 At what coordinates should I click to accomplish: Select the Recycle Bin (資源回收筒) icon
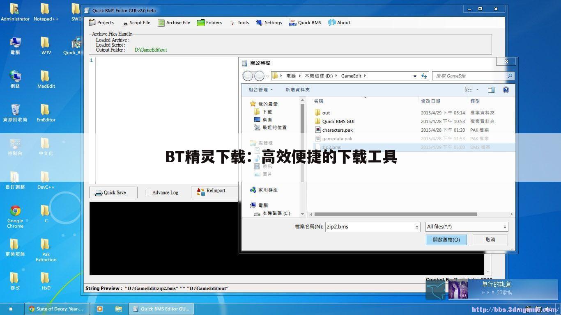pos(15,113)
